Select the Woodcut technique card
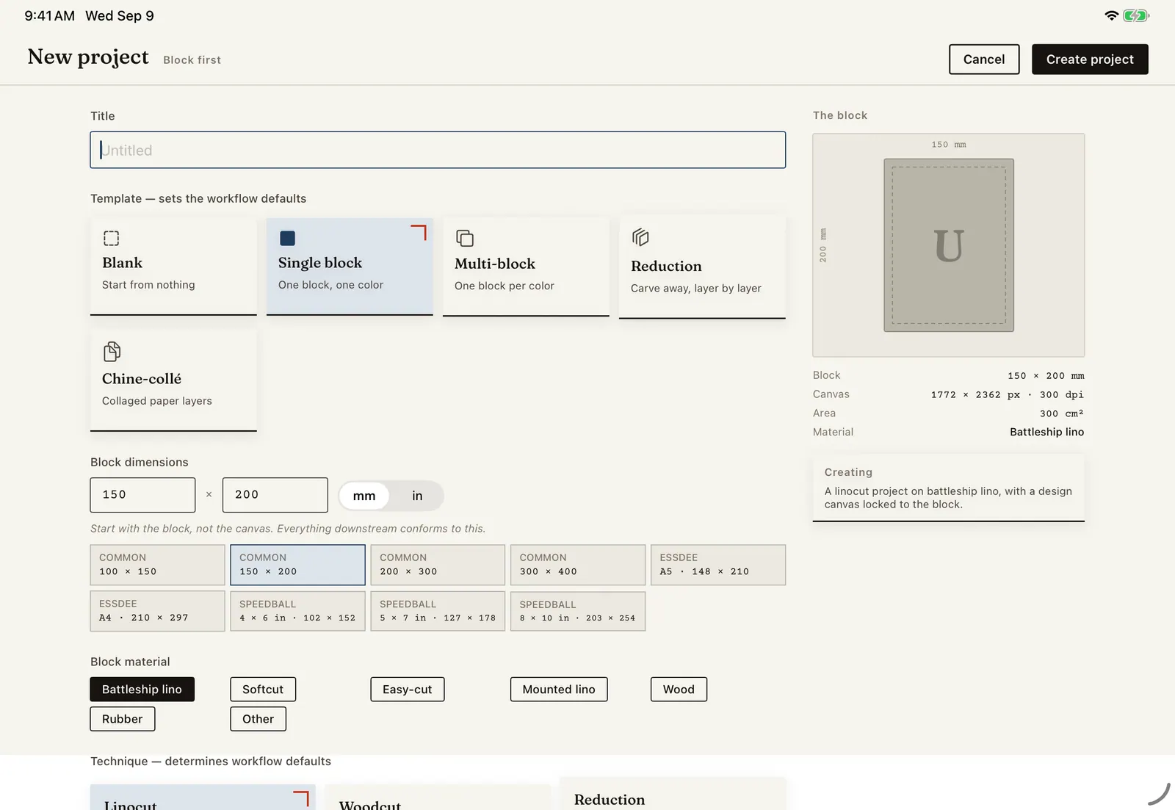The width and height of the screenshot is (1175, 810). (x=438, y=798)
